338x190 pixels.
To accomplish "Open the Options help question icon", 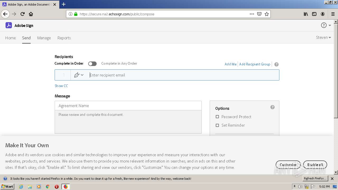I will coord(273,107).
